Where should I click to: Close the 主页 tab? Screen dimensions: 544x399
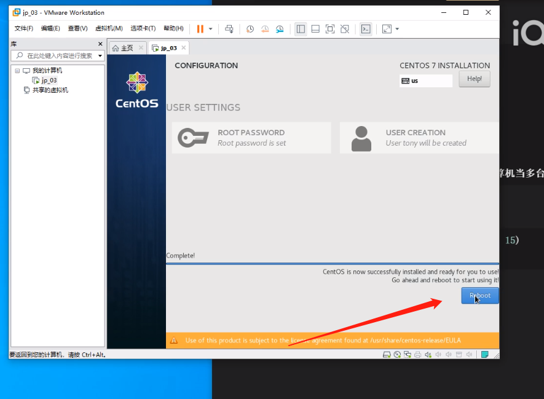141,47
